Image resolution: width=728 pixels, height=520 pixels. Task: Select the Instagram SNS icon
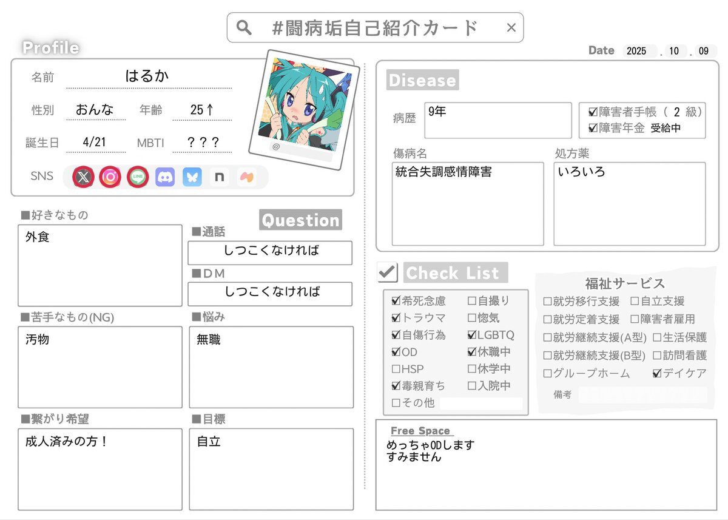(110, 177)
